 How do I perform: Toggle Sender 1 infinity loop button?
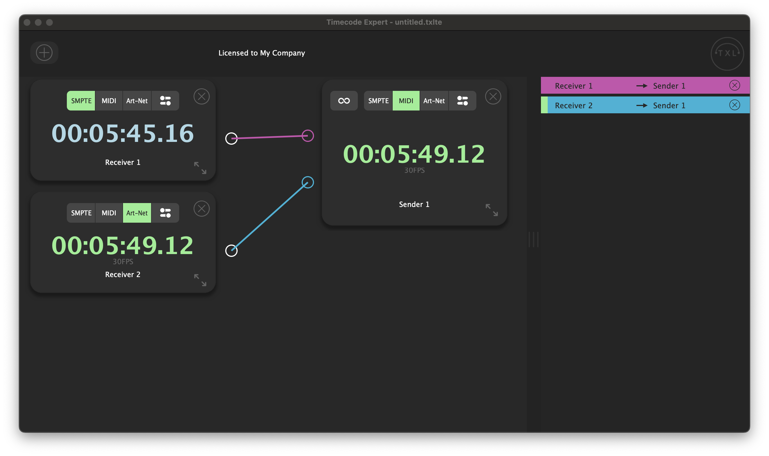tap(344, 101)
